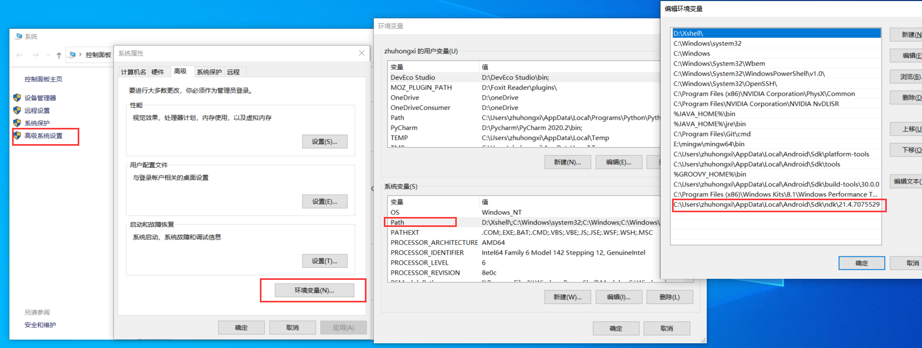The width and height of the screenshot is (922, 348).
Task: Click 上移 in 编辑环境变量 dialog
Action: 906,129
